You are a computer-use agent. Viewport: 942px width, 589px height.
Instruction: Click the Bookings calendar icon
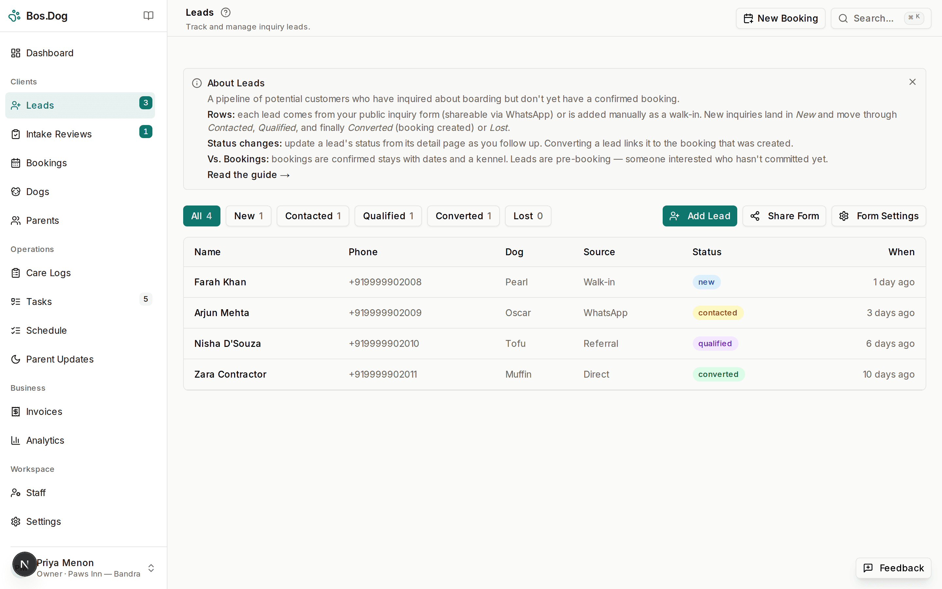tap(16, 163)
